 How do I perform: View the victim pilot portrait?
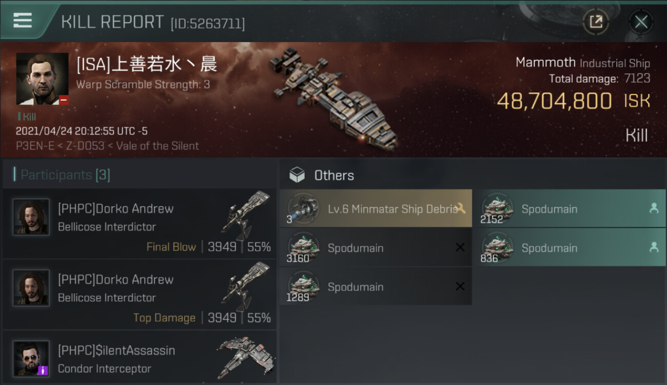coord(42,79)
